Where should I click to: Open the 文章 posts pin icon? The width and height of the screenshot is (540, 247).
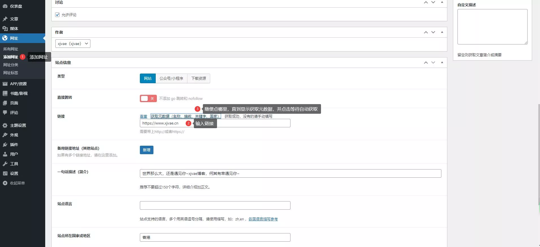pyautogui.click(x=5, y=19)
